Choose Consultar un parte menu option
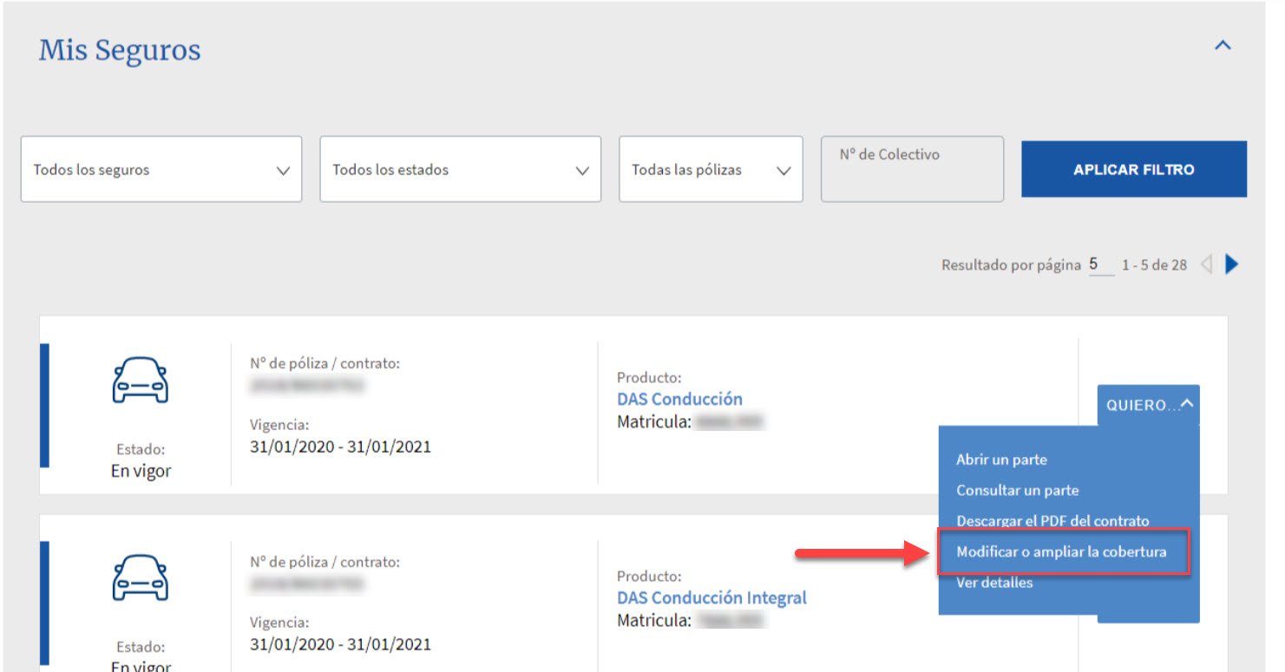1285x672 pixels. click(1017, 491)
